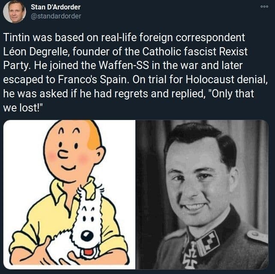This screenshot has height=274, width=275.
Task: Open the black-and-white uniform photo
Action: 202,195
